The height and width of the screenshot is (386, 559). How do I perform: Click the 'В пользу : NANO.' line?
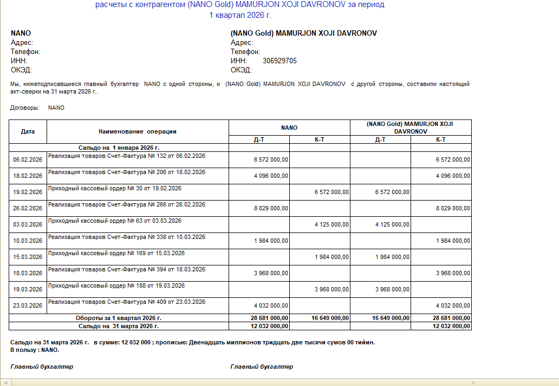tap(35, 350)
